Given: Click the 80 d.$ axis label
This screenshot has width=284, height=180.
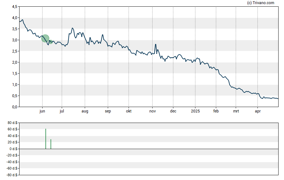Looking at the screenshot, I should [12, 123].
